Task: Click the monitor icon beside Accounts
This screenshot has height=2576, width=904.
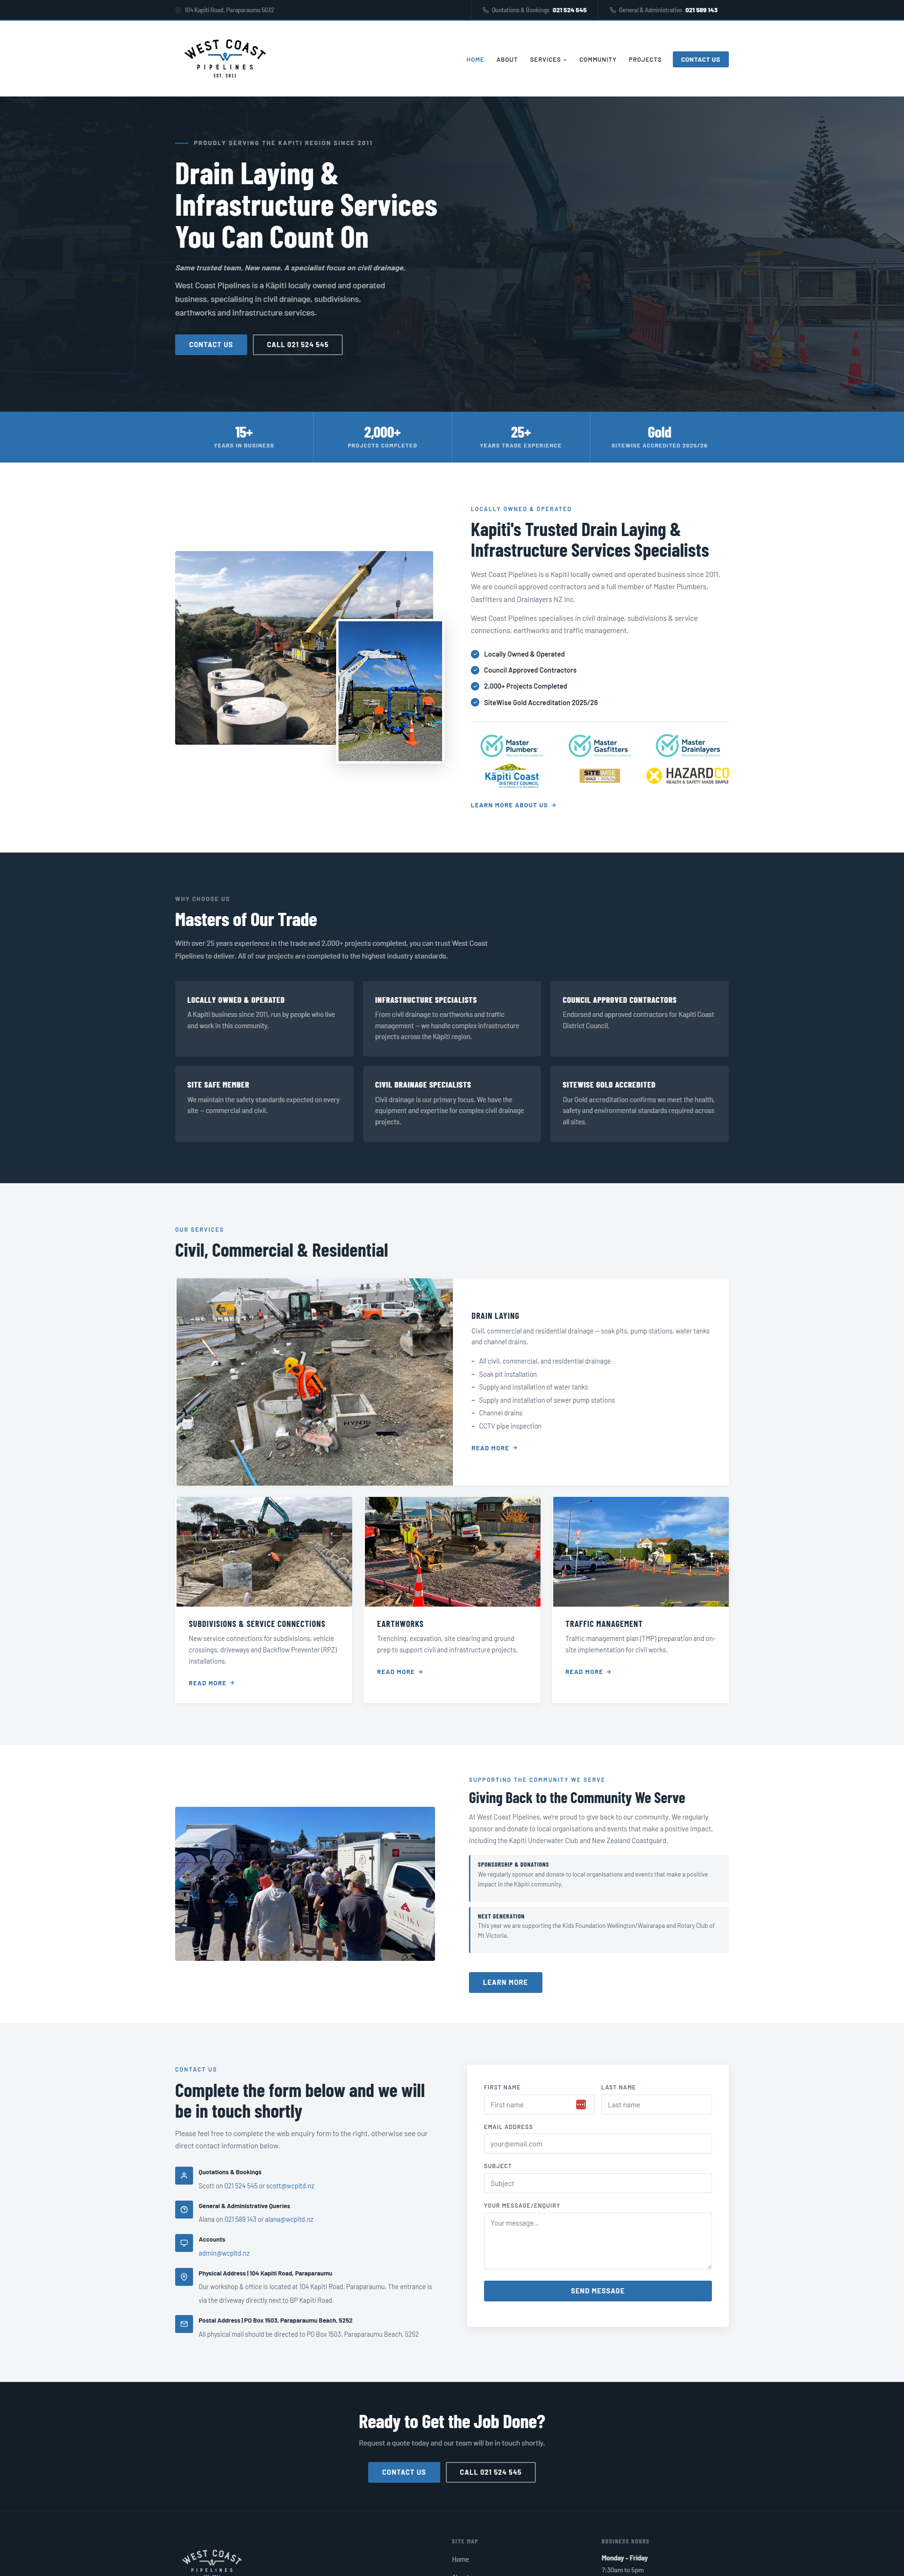Action: pos(184,2243)
